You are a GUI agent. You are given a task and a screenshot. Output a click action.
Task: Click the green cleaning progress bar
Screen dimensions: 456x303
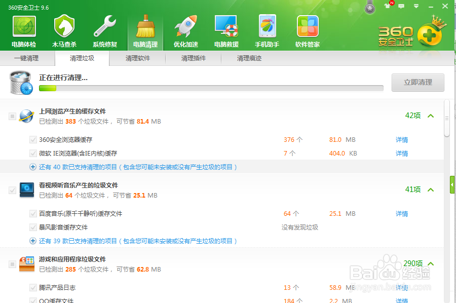[211, 88]
